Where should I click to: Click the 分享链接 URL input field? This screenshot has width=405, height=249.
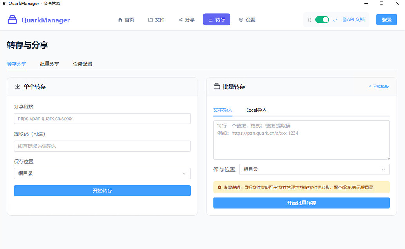(x=102, y=119)
